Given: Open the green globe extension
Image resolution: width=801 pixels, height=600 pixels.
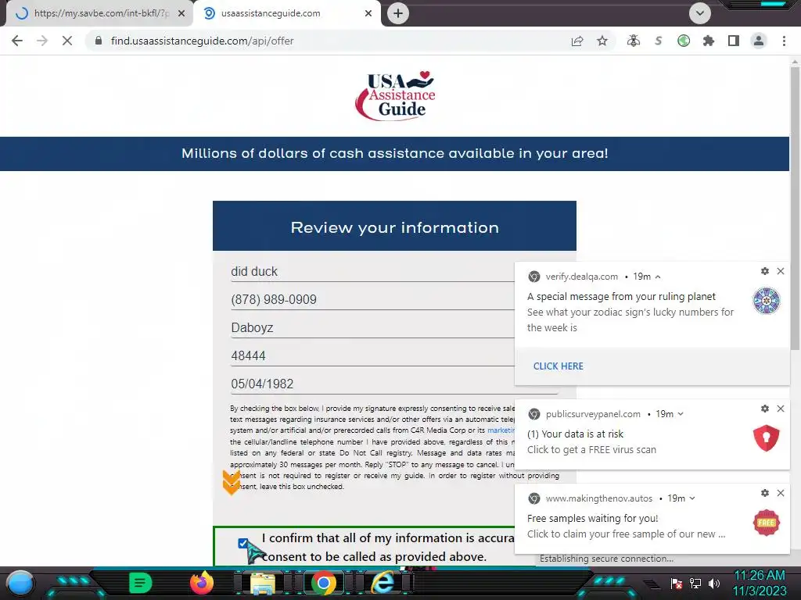Looking at the screenshot, I should (x=684, y=41).
